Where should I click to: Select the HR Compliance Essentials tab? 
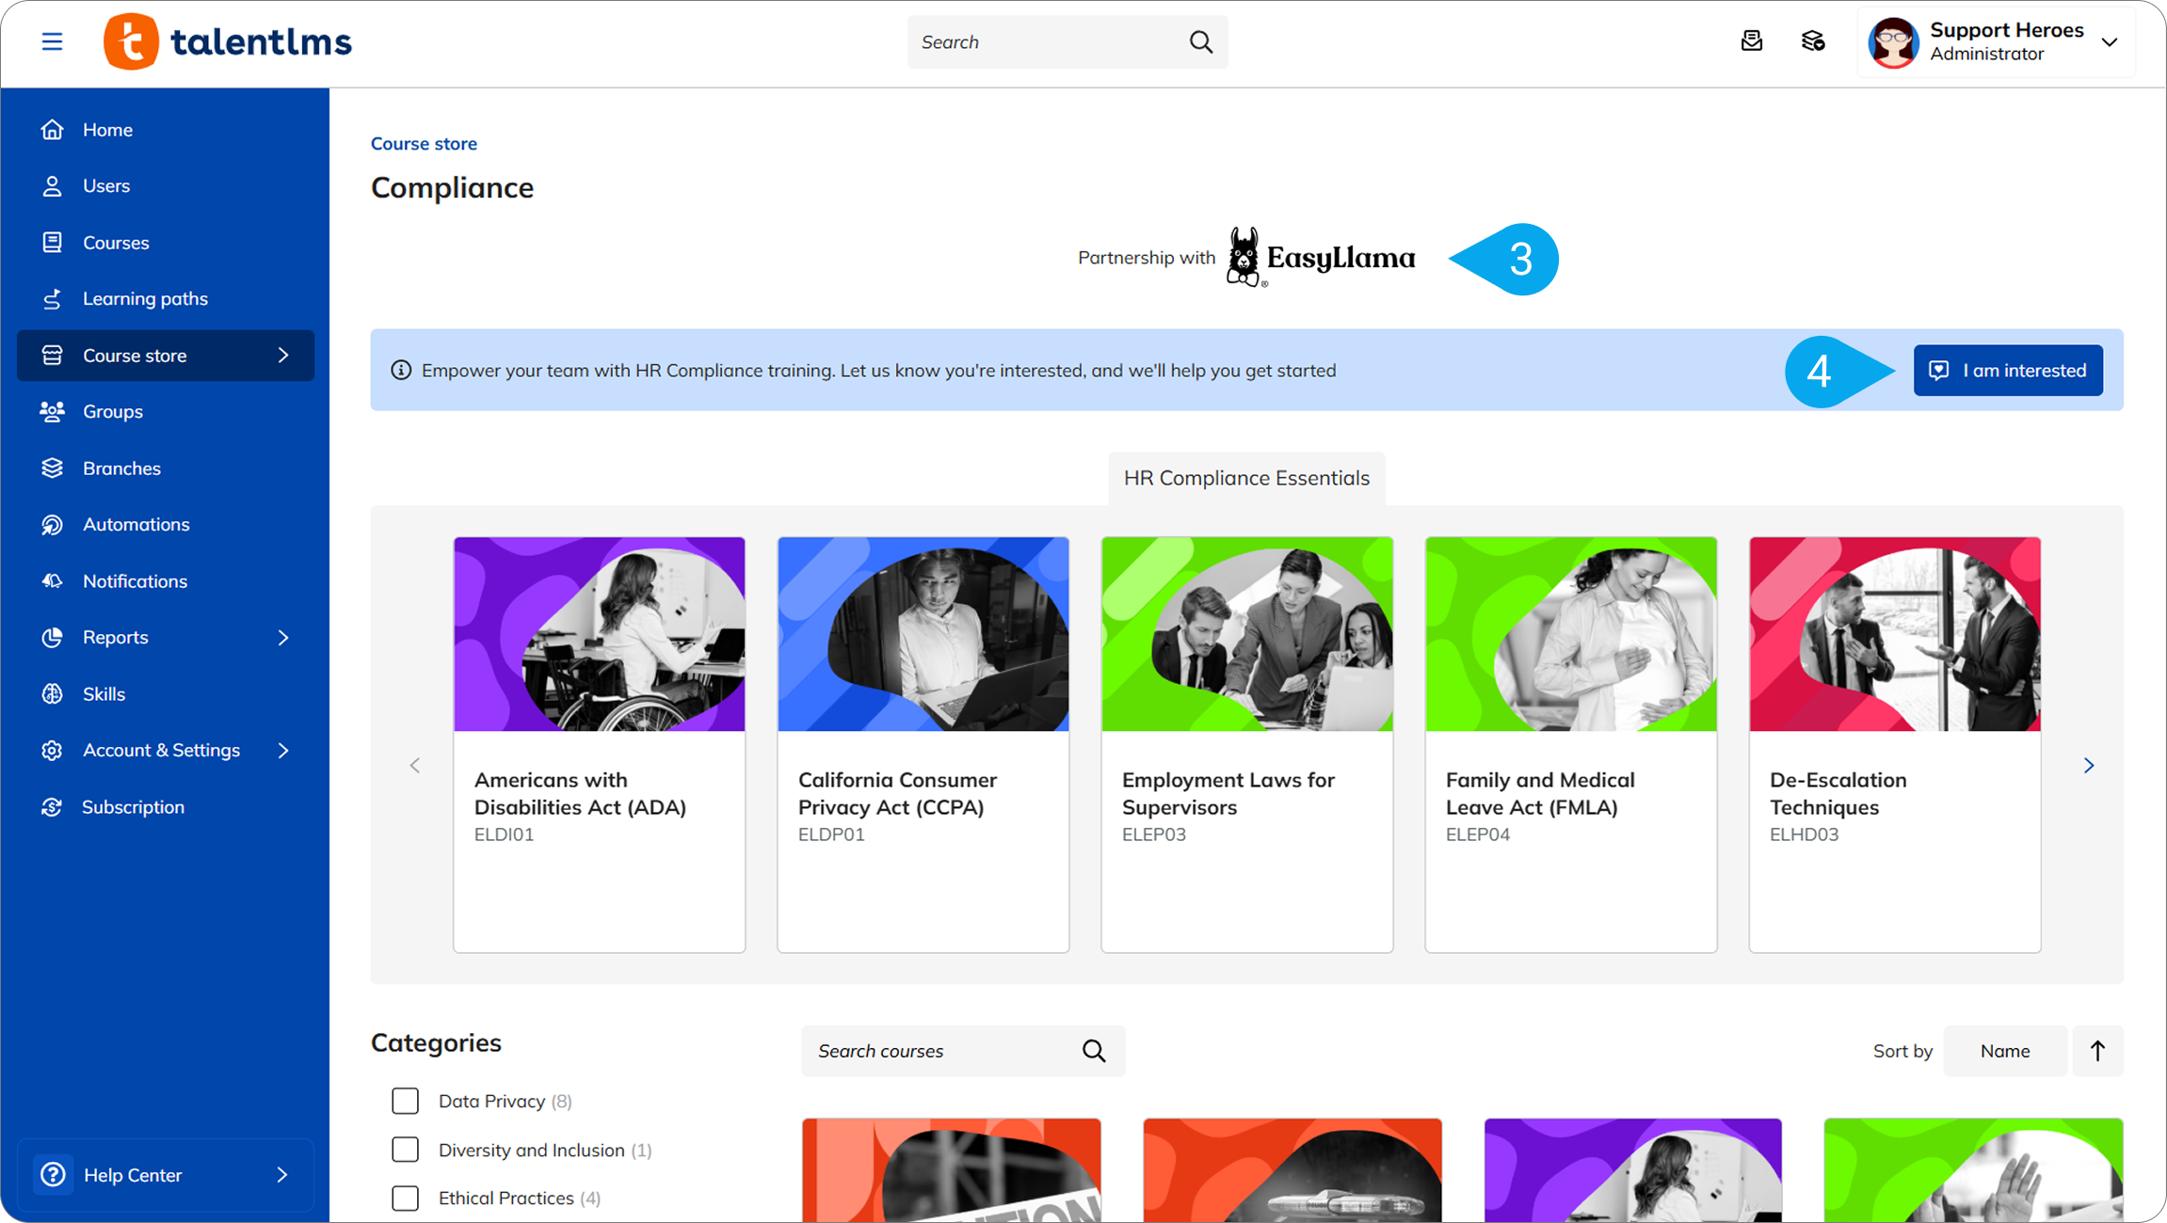click(1246, 478)
